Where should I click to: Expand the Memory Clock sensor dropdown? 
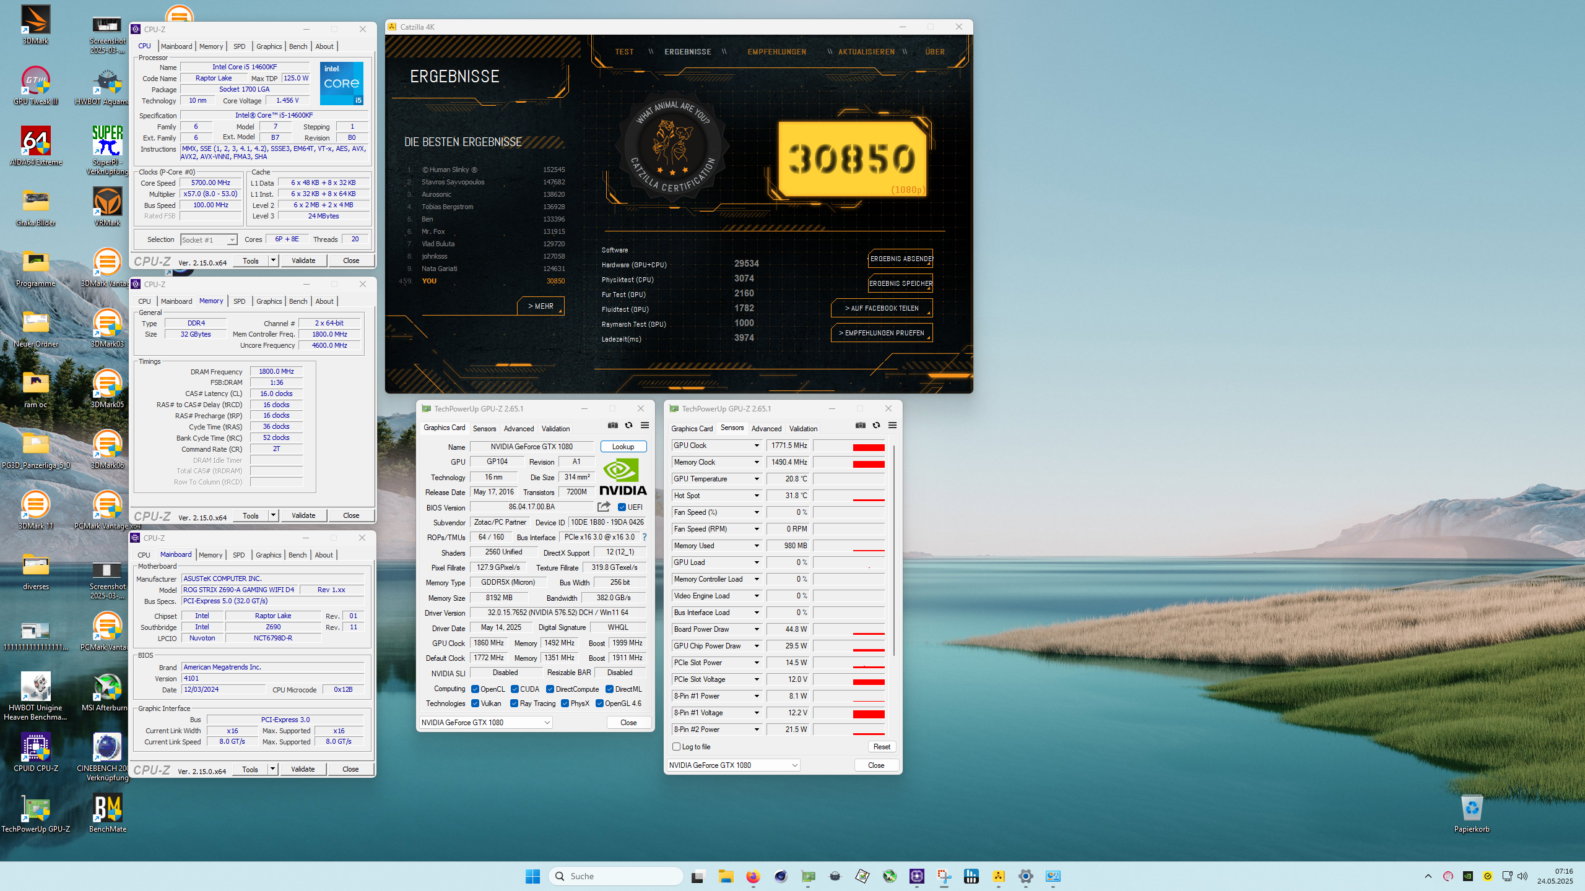(756, 462)
